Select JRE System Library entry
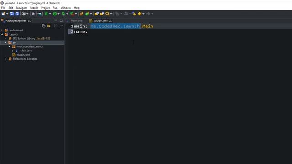292x164 pixels. pos(31,38)
